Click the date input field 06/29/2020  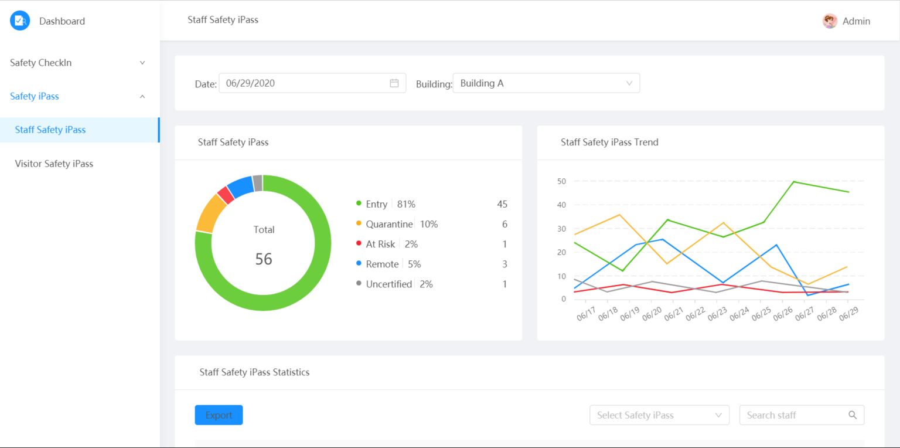point(302,83)
